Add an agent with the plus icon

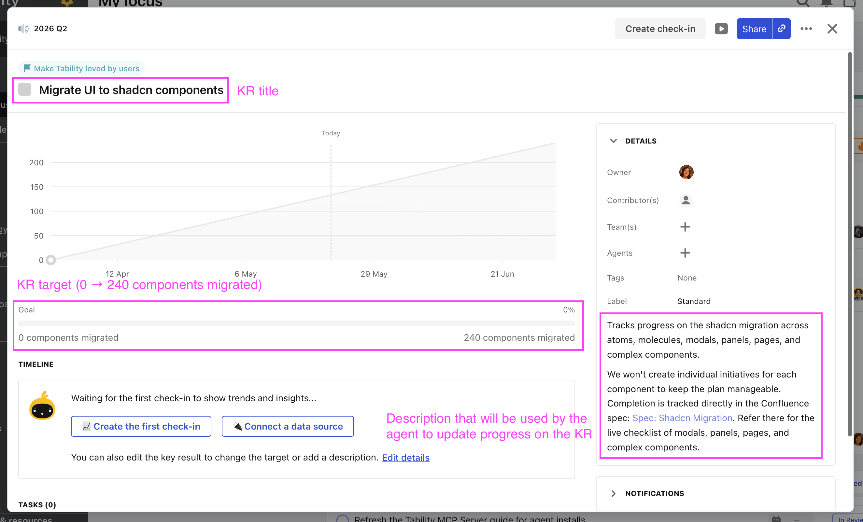click(x=685, y=253)
